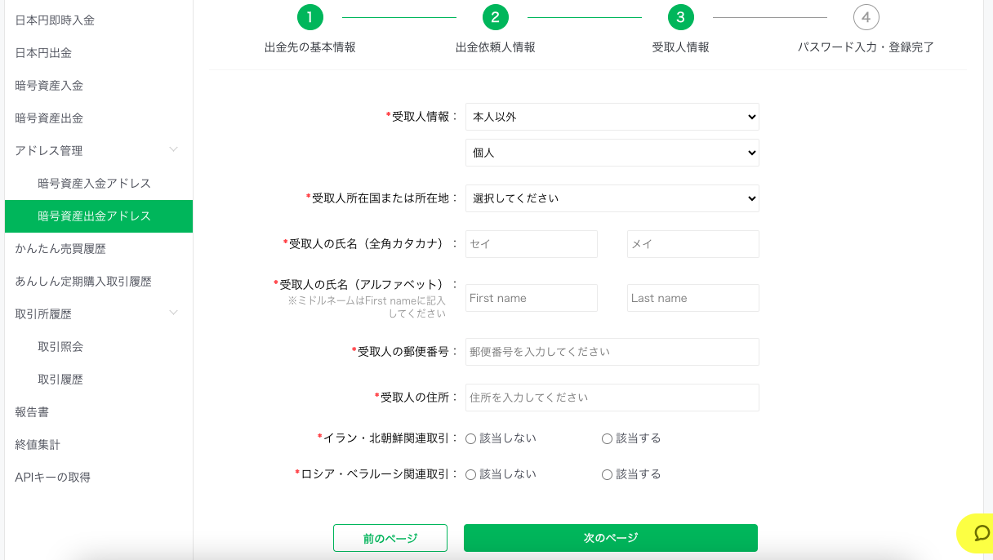The image size is (993, 560).
Task: Click step 3 circle 受取人情報
Action: coord(681,17)
